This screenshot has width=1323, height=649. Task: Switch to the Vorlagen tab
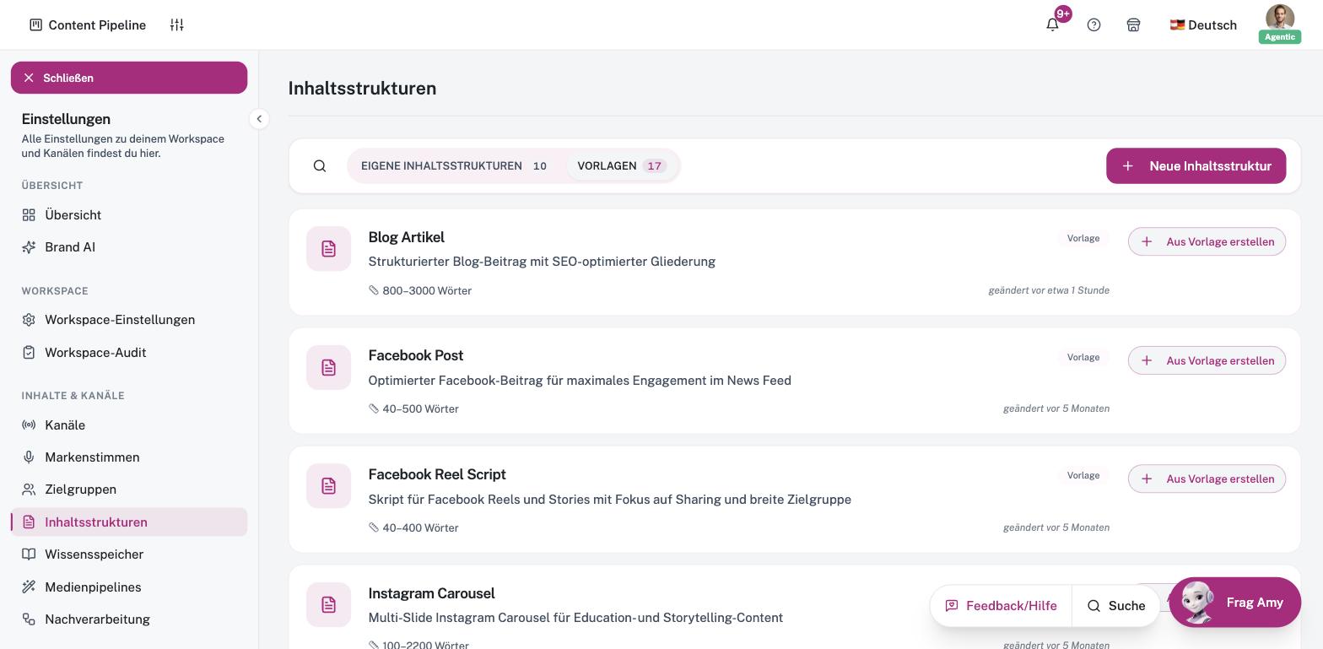click(622, 166)
